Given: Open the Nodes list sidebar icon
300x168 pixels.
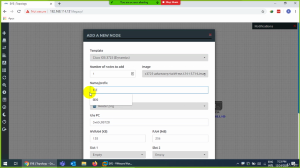Looking at the screenshot, I should click(x=4, y=41).
